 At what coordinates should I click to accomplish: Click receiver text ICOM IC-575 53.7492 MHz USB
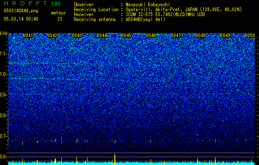(165, 14)
